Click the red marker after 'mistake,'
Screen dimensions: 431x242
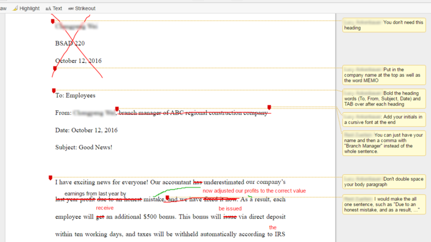[167, 198]
